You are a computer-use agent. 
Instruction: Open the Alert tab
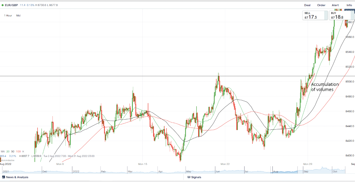pos(335,5)
